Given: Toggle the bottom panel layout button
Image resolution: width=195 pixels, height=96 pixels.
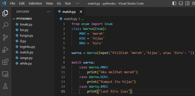Looking at the screenshot, I should coord(181,3).
